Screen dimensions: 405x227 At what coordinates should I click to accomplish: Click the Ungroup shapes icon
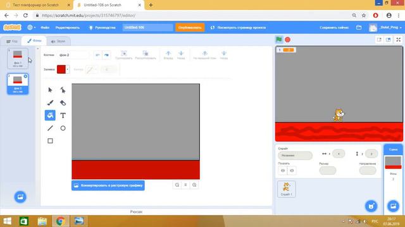click(146, 55)
